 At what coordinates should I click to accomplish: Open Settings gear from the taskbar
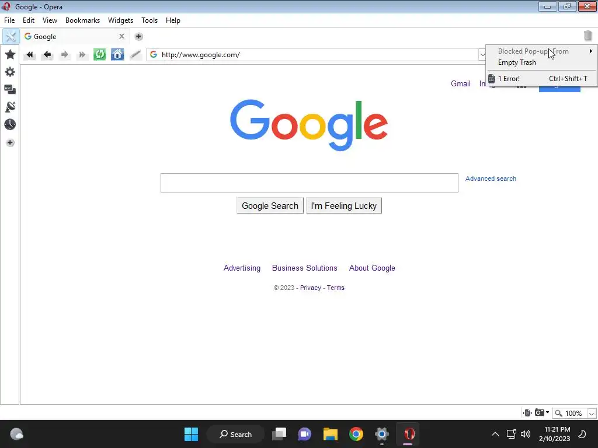coord(381,434)
